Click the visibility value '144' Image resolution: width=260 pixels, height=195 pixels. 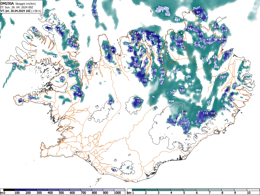(x=188, y=28)
